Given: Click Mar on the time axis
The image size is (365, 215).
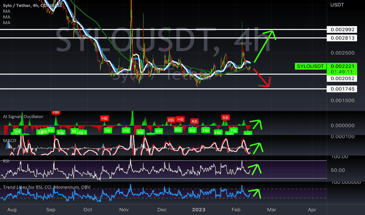Looking at the screenshot, I should [271, 210].
